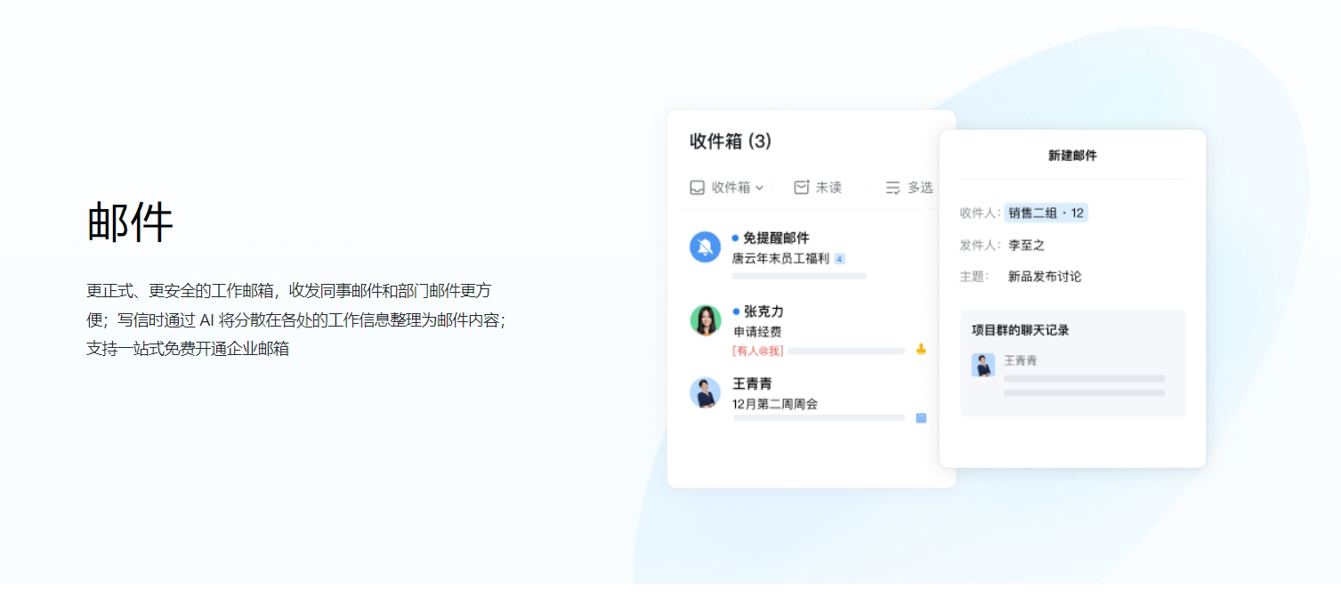1341x598 pixels.
Task: Click the orange flag icon on 申请经费 mail
Action: [921, 350]
